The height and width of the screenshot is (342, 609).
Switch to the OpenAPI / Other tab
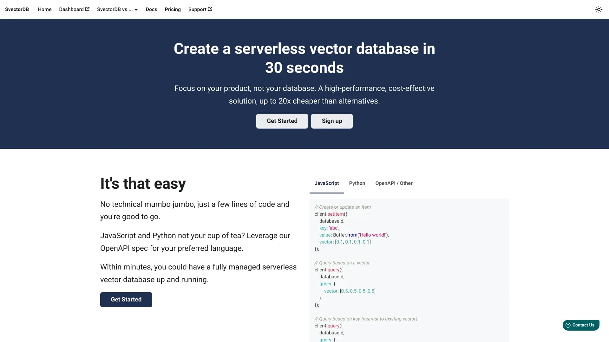[x=394, y=183]
